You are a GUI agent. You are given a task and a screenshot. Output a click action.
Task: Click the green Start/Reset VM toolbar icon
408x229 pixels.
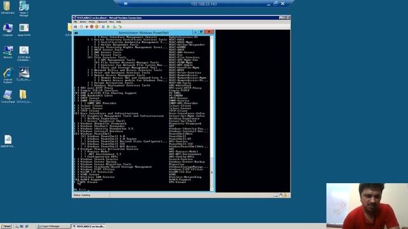coord(108,27)
